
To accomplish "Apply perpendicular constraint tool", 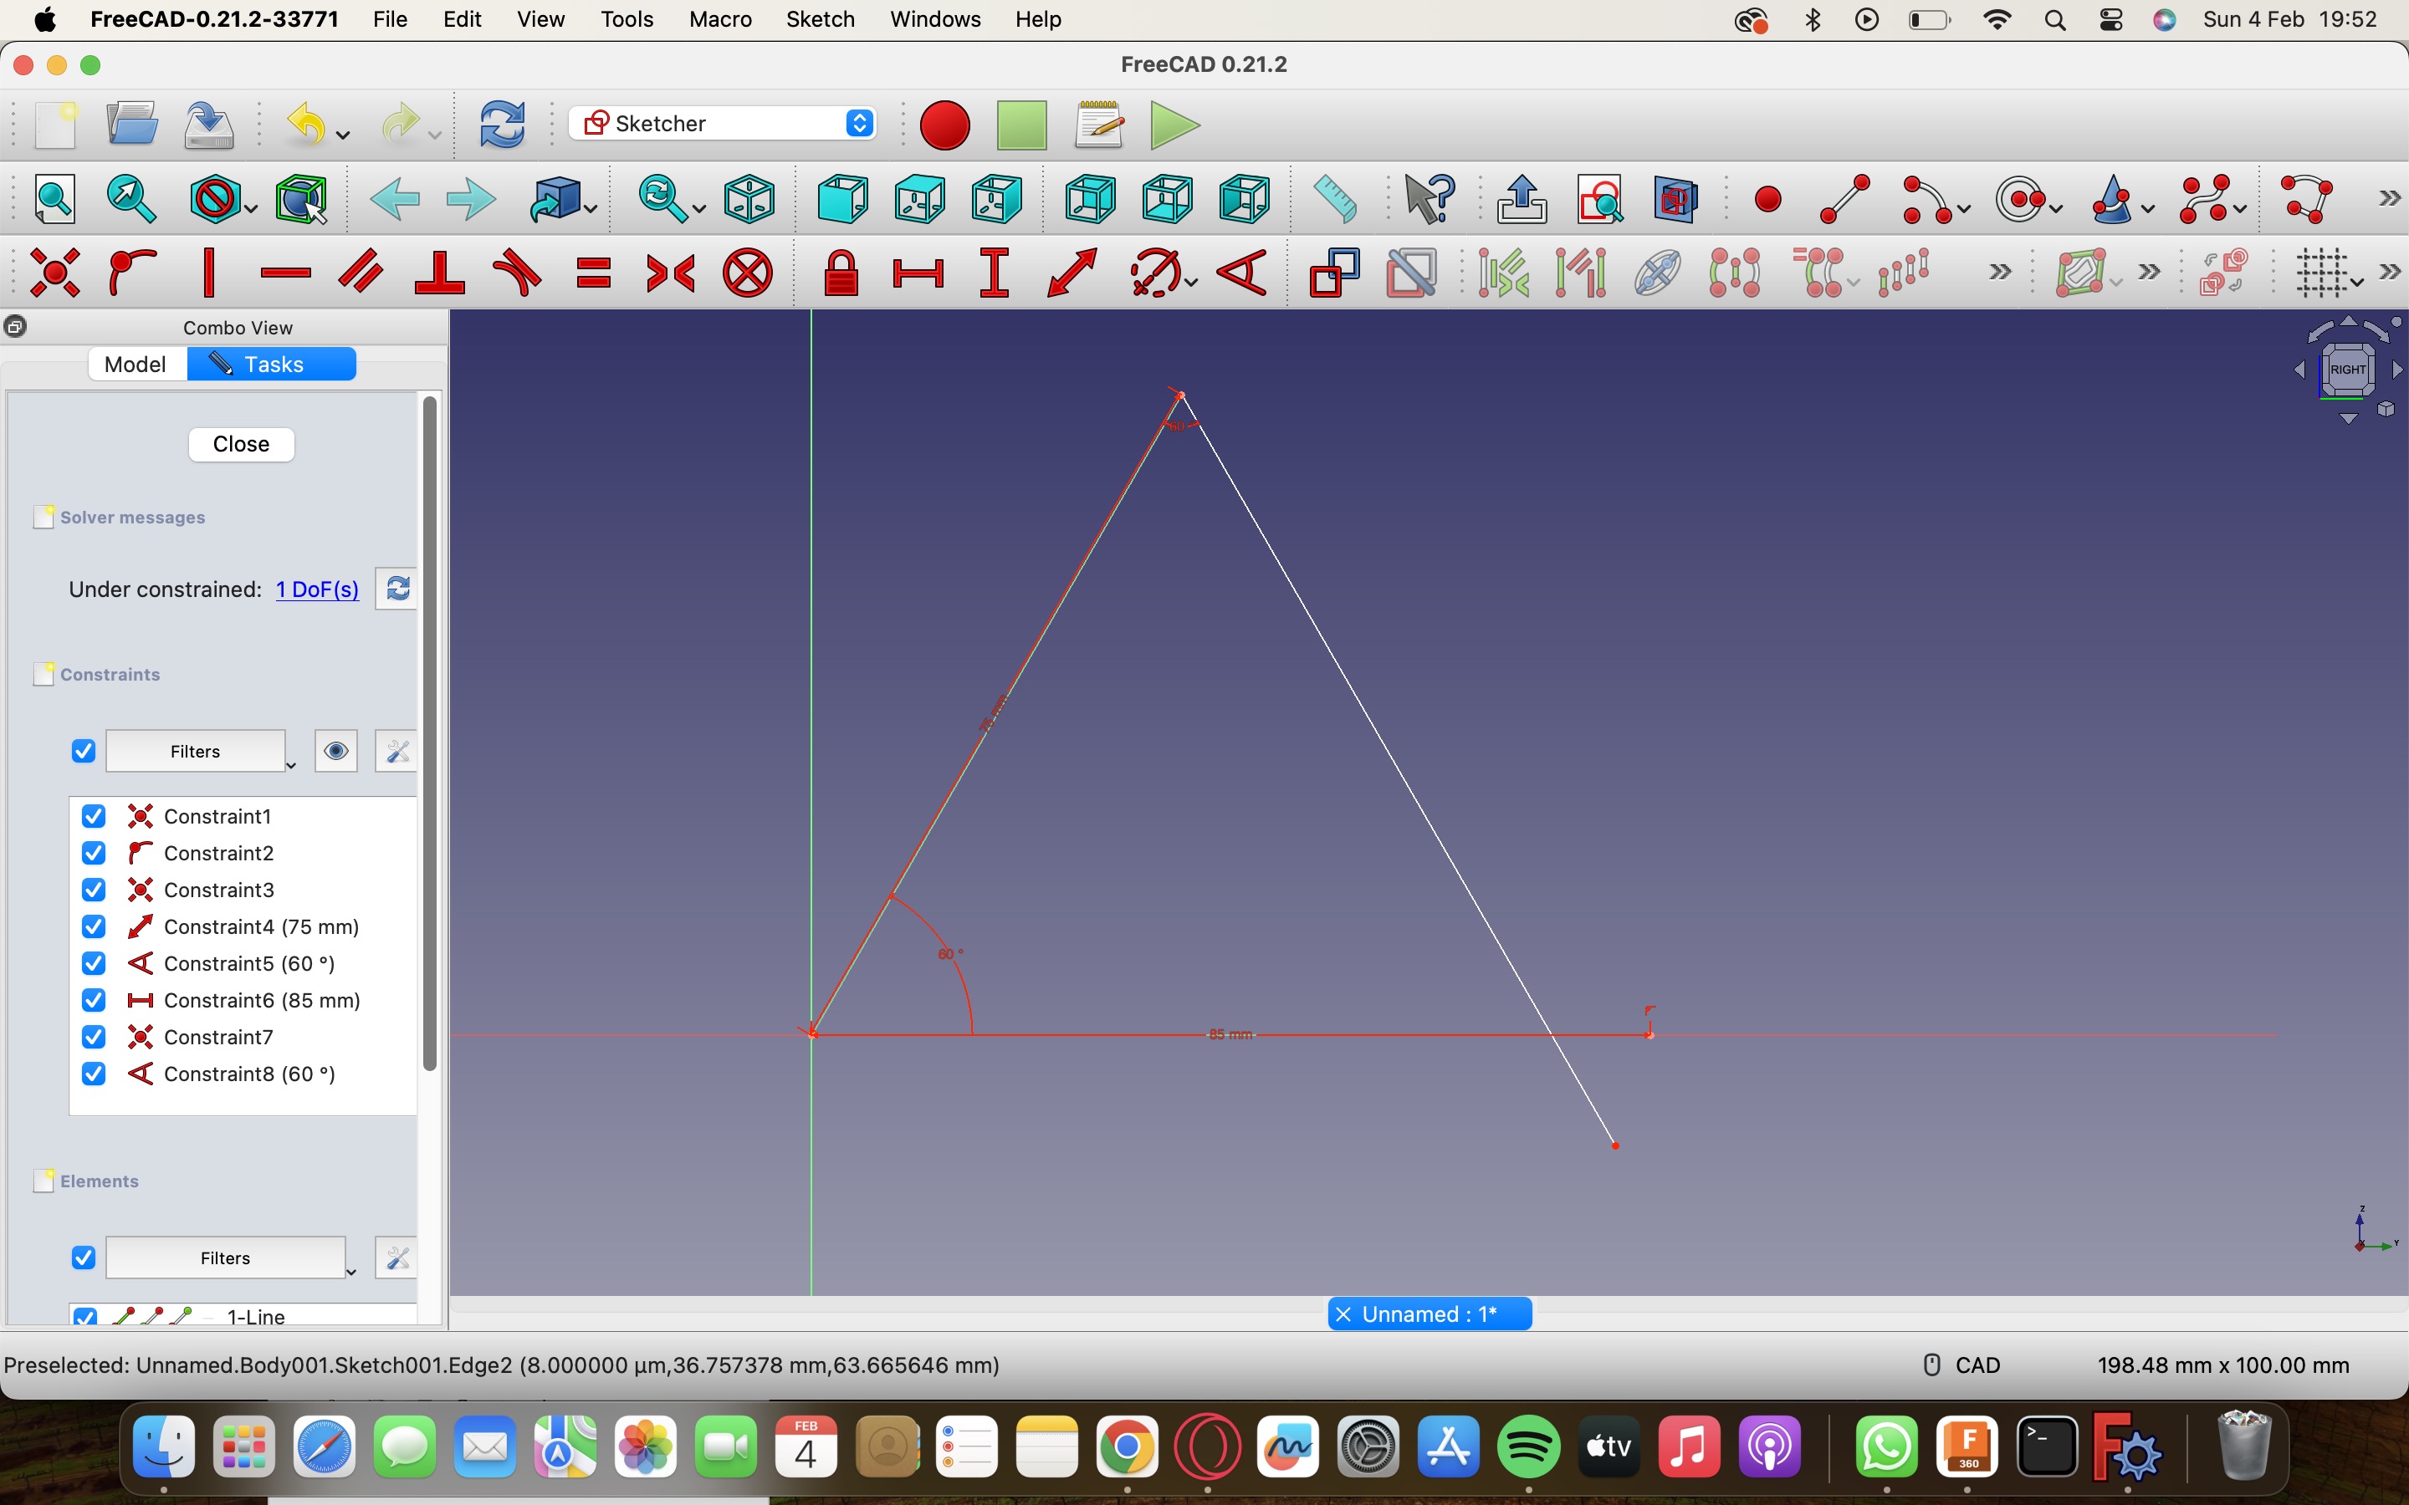I will tap(440, 272).
